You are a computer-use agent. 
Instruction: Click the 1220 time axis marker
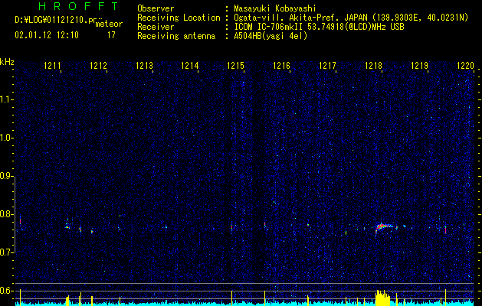(x=465, y=66)
